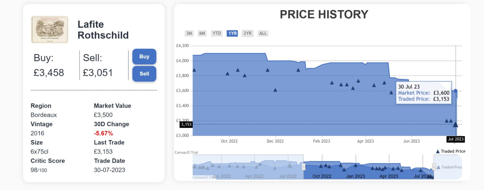Toggle the Traded Price legend entry
The height and width of the screenshot is (190, 484).
(450, 151)
